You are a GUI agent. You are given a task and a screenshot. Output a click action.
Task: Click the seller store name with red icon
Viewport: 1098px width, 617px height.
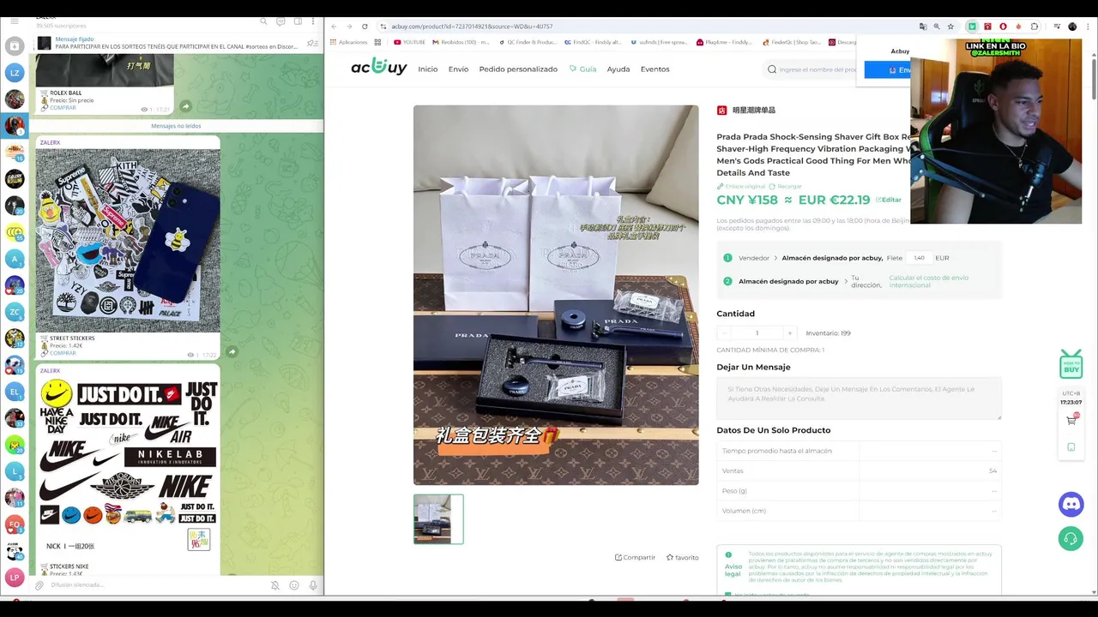746,111
